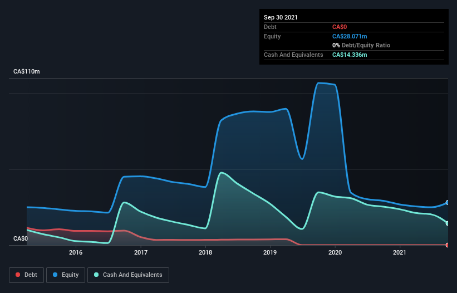Click the Debt value CA$0 in tooltip
Viewport: 457px width, 293px height.
pyautogui.click(x=340, y=27)
